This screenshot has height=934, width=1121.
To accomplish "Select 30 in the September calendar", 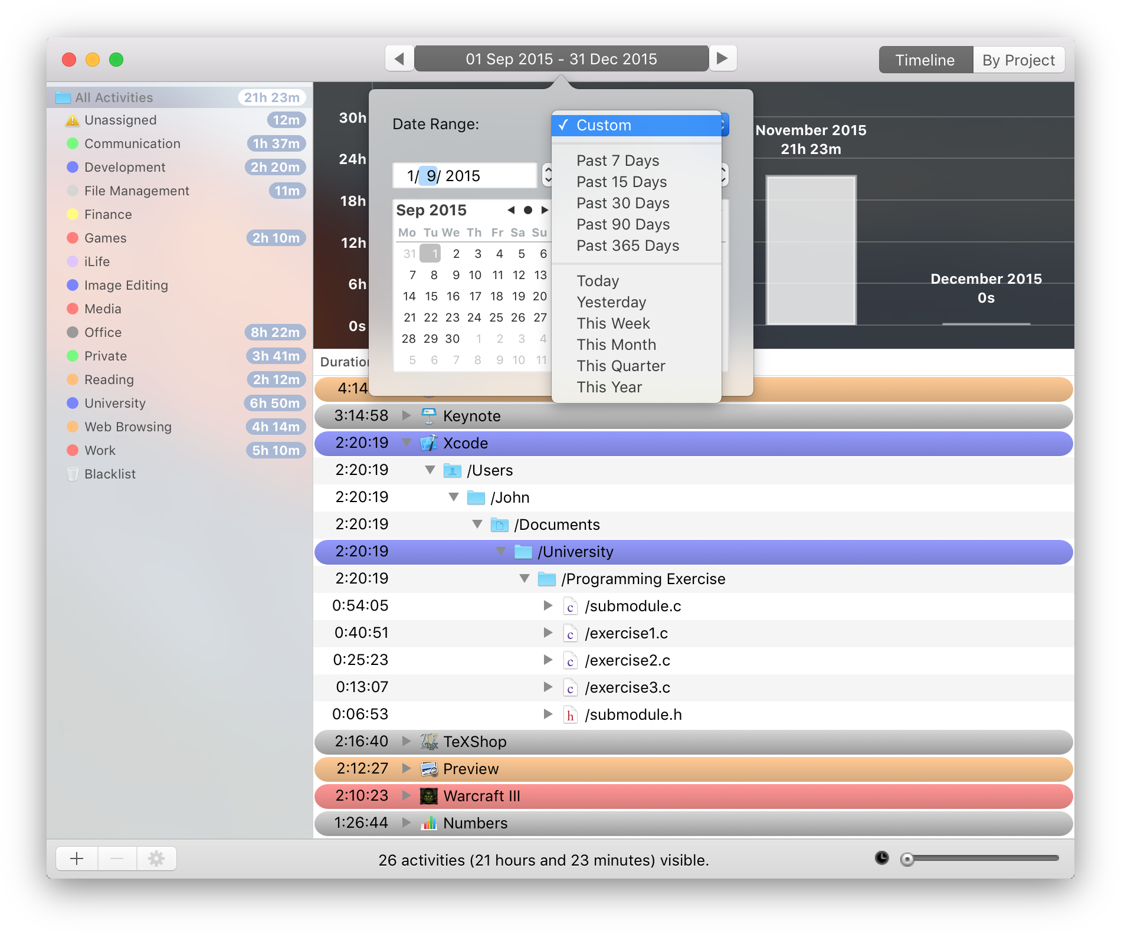I will click(453, 339).
